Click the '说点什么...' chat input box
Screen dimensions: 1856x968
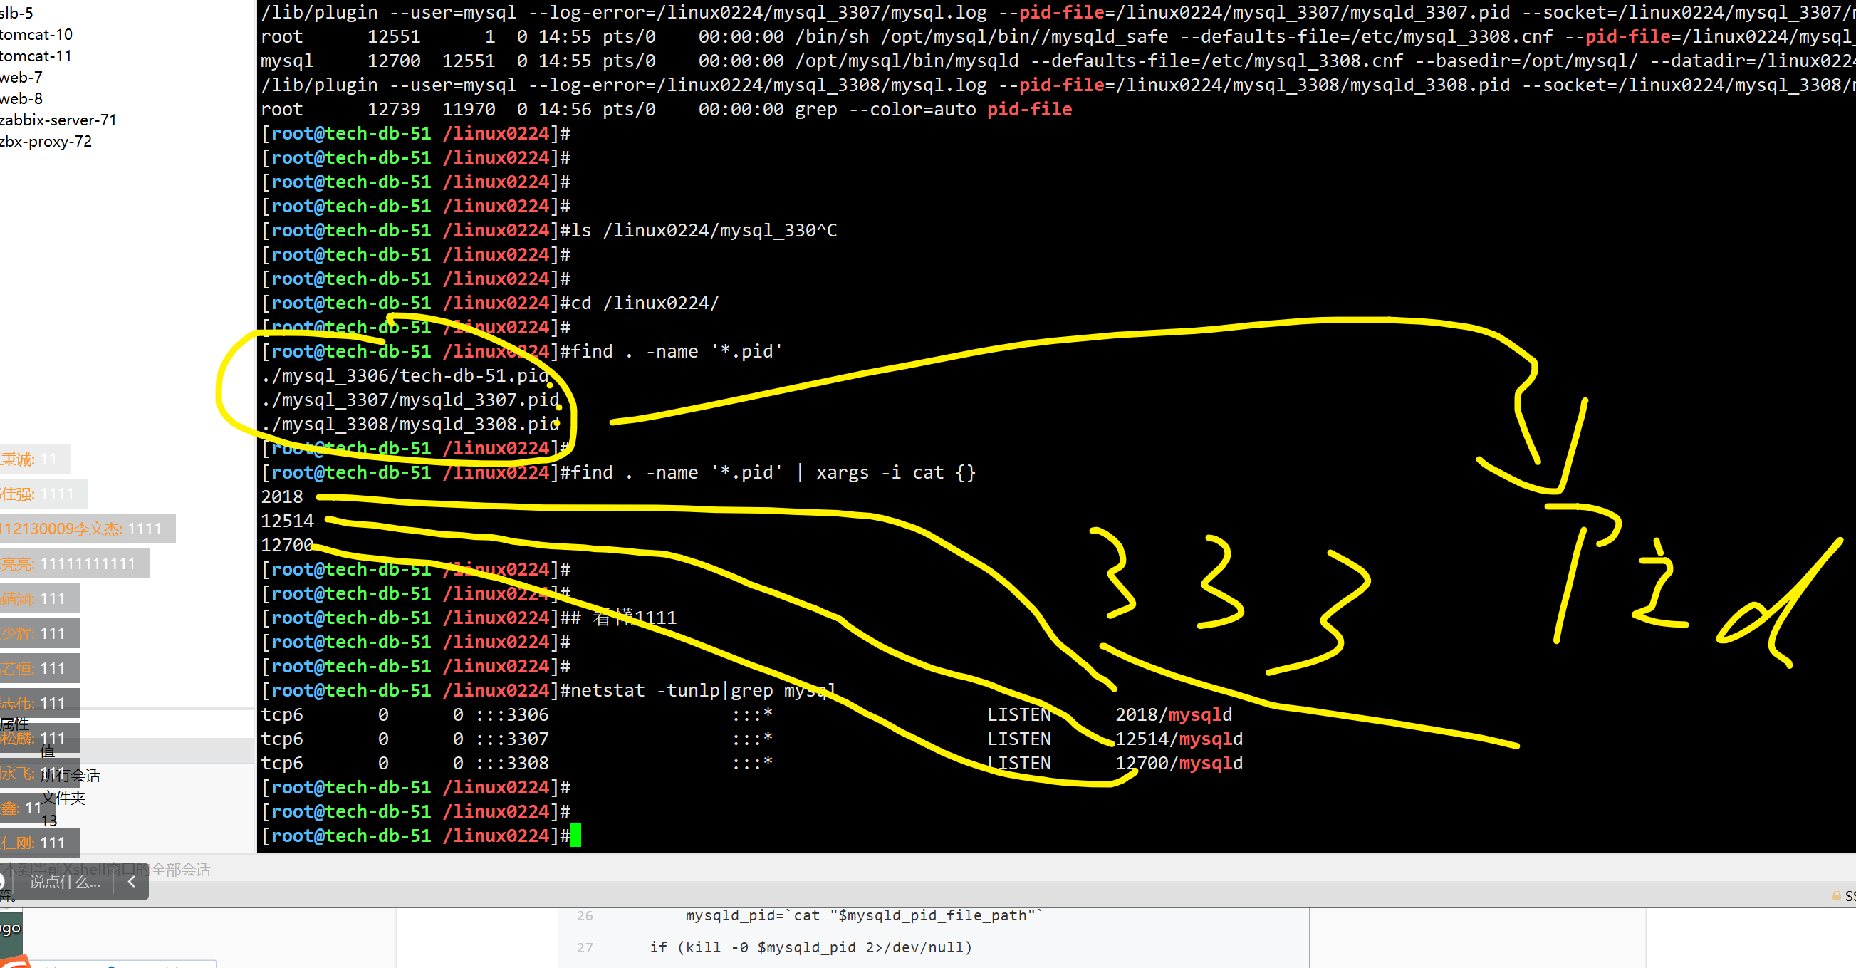click(x=65, y=882)
